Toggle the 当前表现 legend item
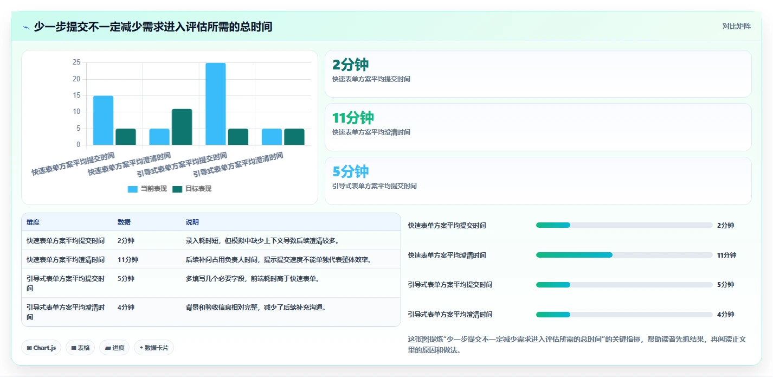Screen dimensions: 773x377 (147, 189)
